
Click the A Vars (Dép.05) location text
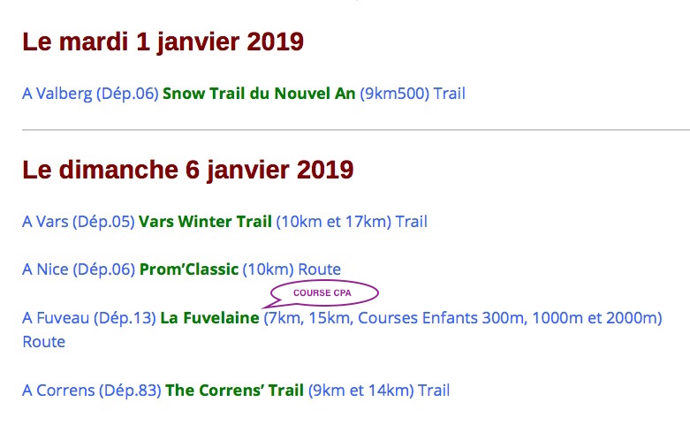79,221
